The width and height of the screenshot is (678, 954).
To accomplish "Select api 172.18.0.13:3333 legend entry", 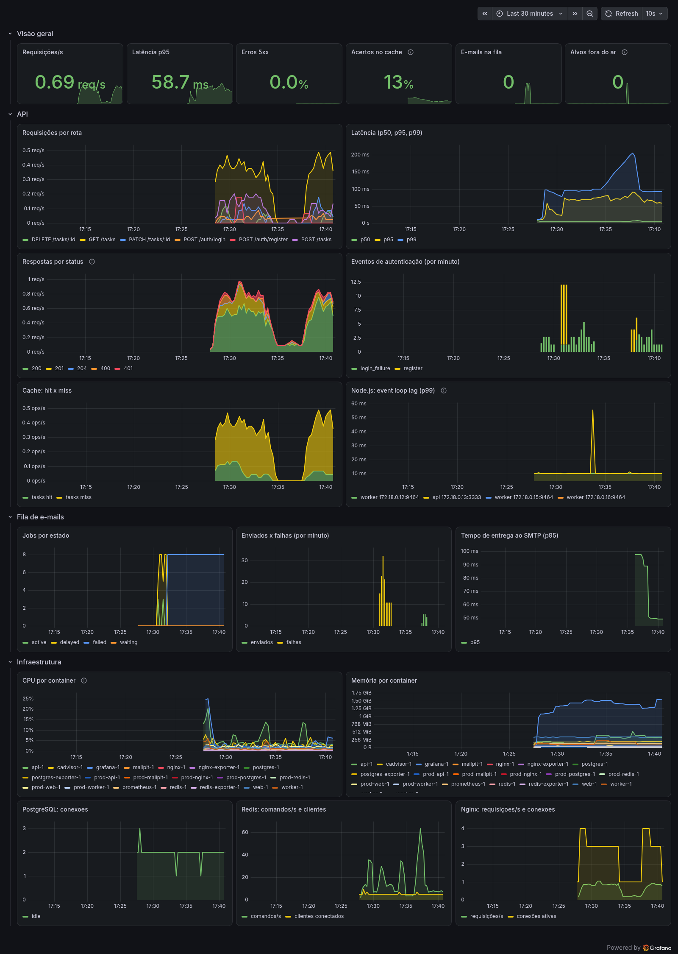I will point(457,497).
